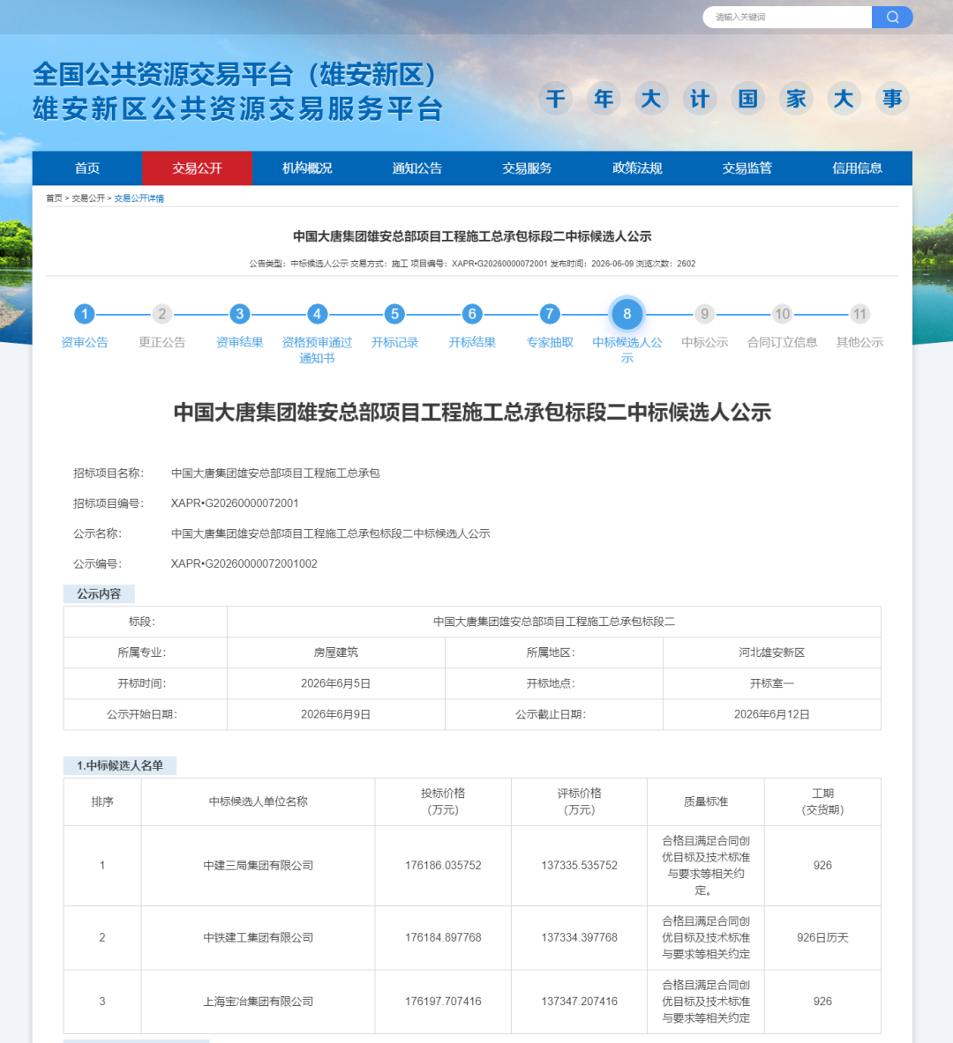The height and width of the screenshot is (1043, 953).
Task: Click the 2026年6月5日 bid opening date
Action: (x=335, y=683)
